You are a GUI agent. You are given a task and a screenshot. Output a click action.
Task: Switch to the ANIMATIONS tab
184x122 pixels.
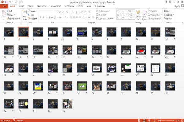coord(56,6)
